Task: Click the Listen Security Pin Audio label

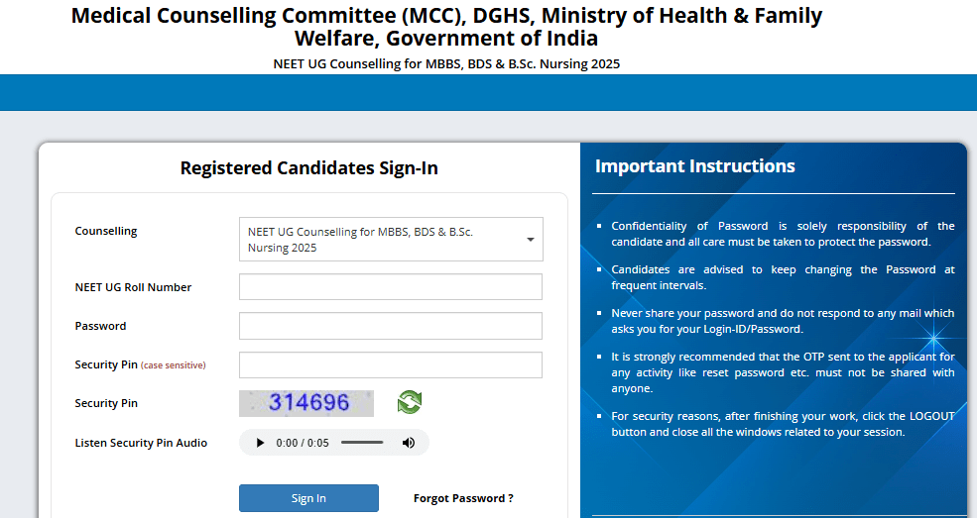Action: pyautogui.click(x=141, y=443)
